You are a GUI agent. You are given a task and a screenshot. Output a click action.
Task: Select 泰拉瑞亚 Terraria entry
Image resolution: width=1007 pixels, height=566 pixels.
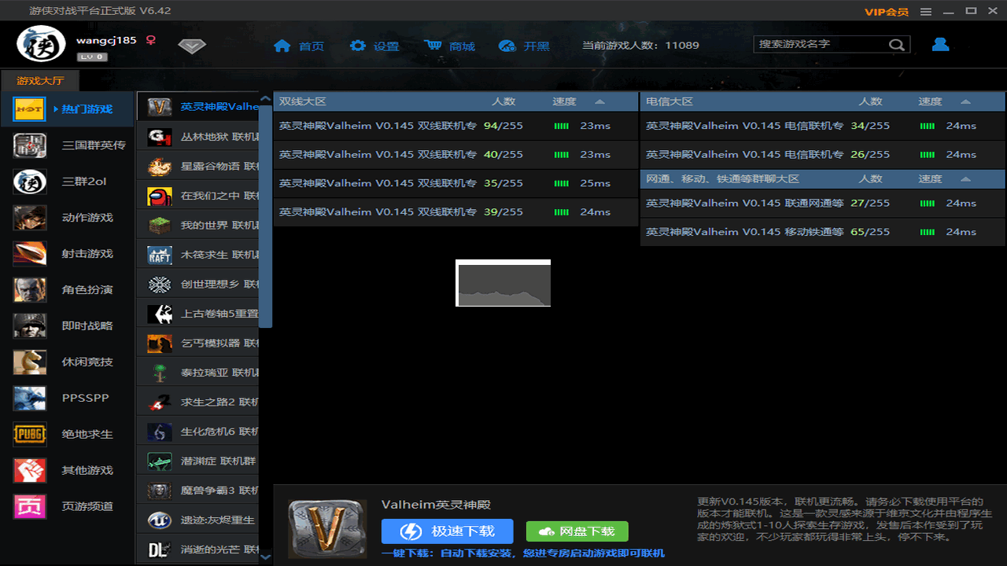[x=197, y=373]
